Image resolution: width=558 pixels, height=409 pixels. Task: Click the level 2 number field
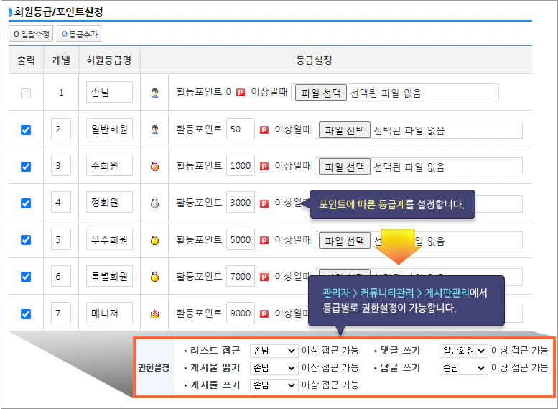61,129
